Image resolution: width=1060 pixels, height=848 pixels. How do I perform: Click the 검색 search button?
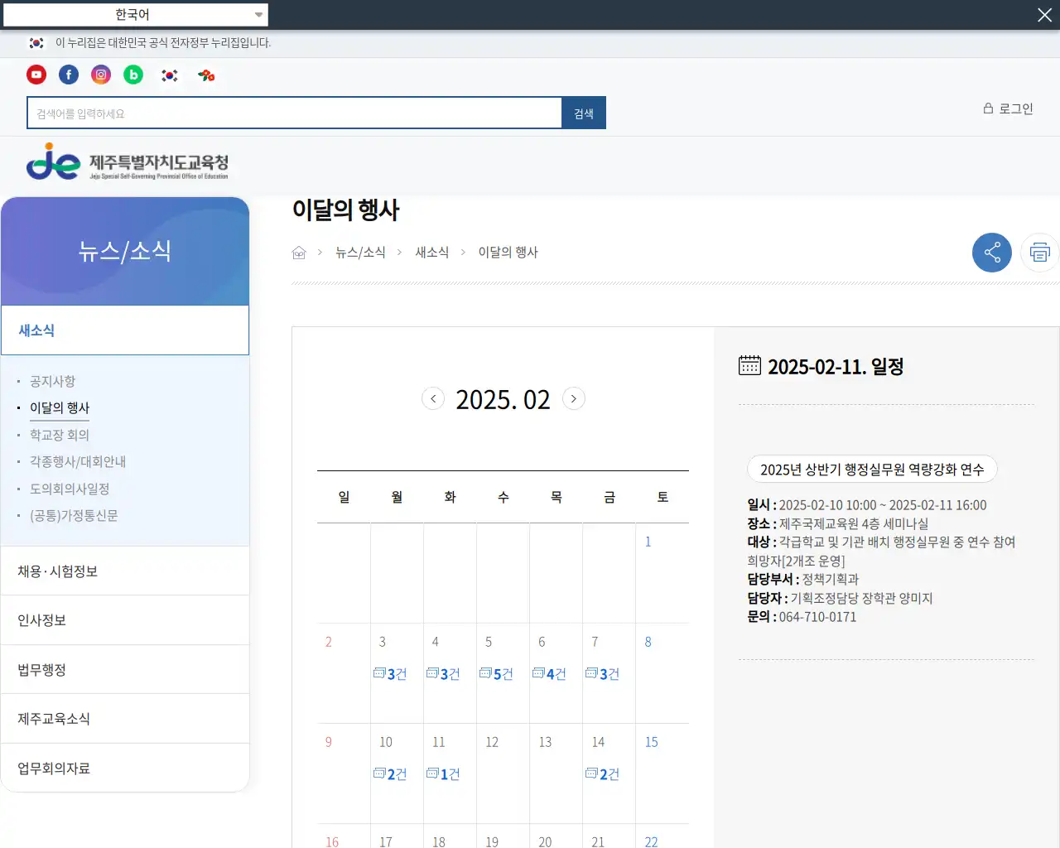584,113
